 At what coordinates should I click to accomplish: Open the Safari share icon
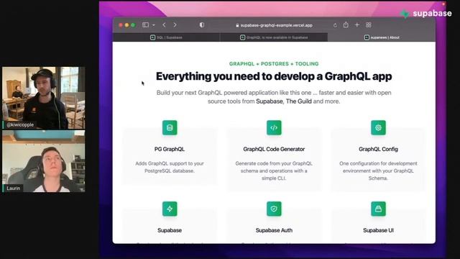(346, 25)
